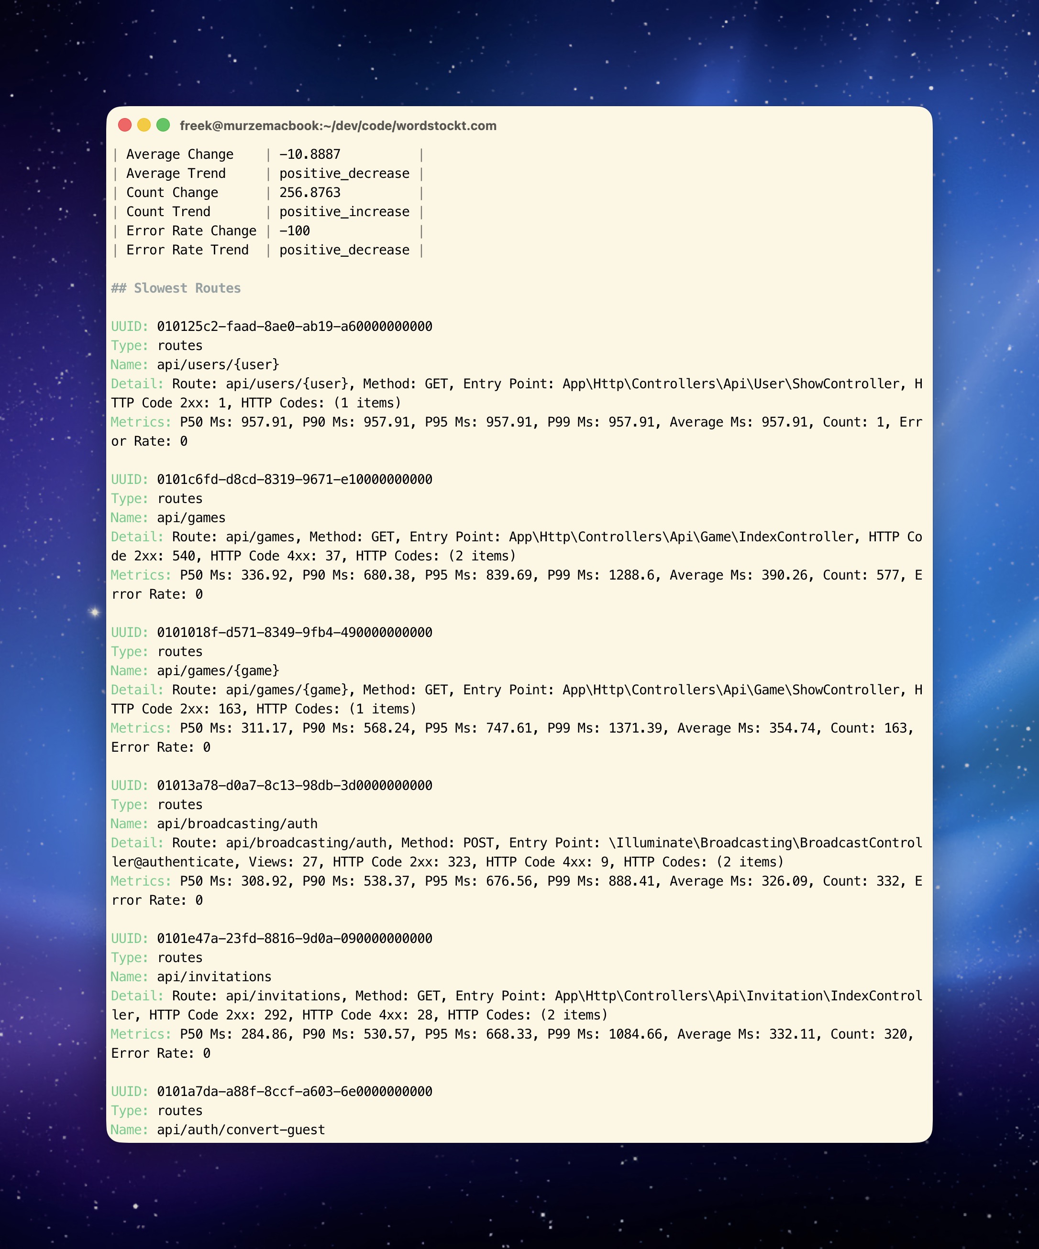The image size is (1039, 1249).
Task: Click the Slowest Routes heading
Action: pyautogui.click(x=176, y=288)
